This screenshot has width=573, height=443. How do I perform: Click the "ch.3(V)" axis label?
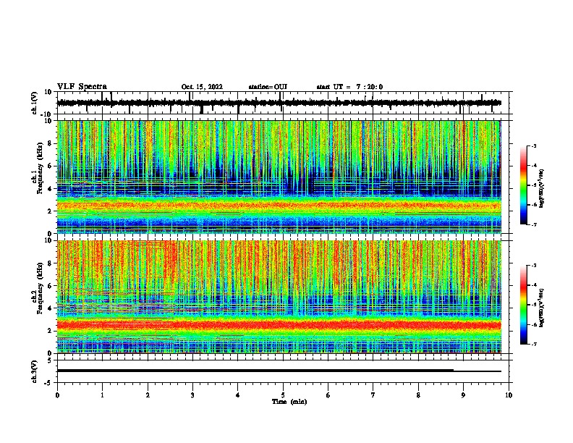35,371
